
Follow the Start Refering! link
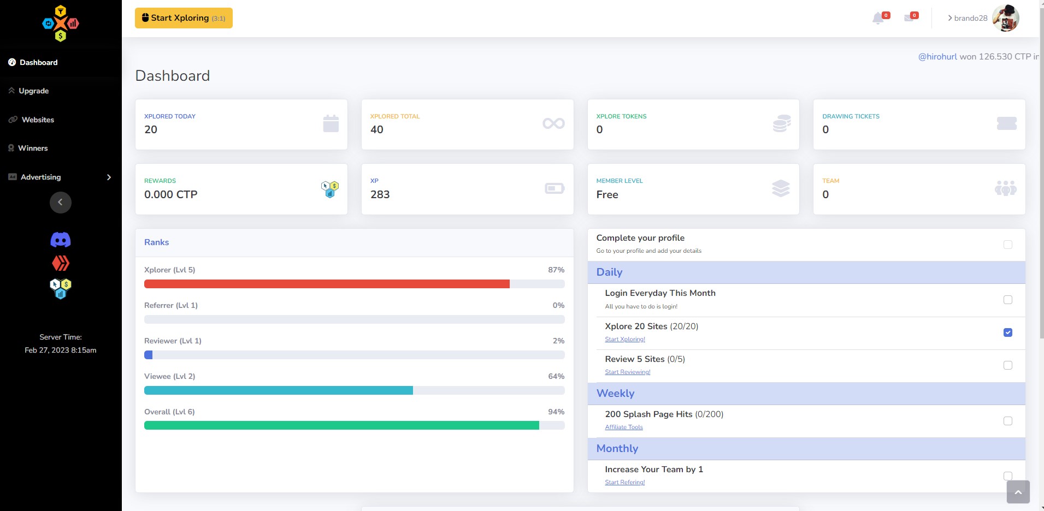coord(625,482)
